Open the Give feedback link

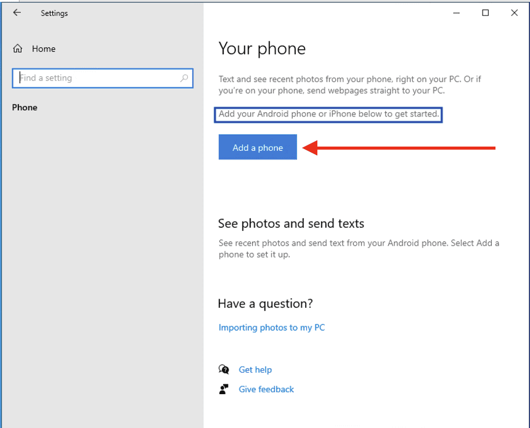click(x=266, y=389)
